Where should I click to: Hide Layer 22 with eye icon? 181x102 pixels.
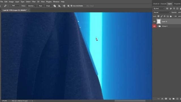(154, 22)
